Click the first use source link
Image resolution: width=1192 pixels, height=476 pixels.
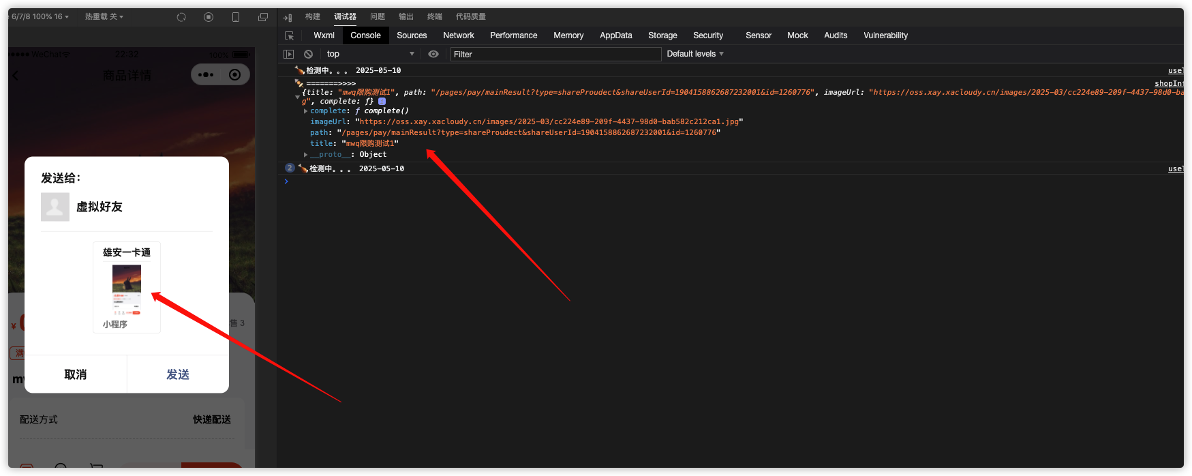(1176, 70)
